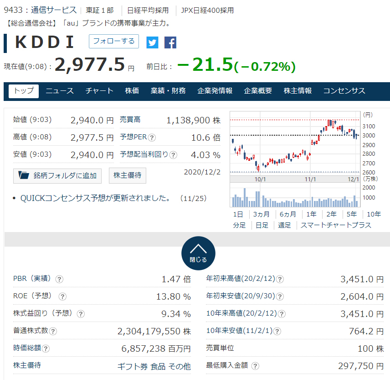390x380 pixels.
Task: Switch to the チャート tab
Action: tap(99, 91)
